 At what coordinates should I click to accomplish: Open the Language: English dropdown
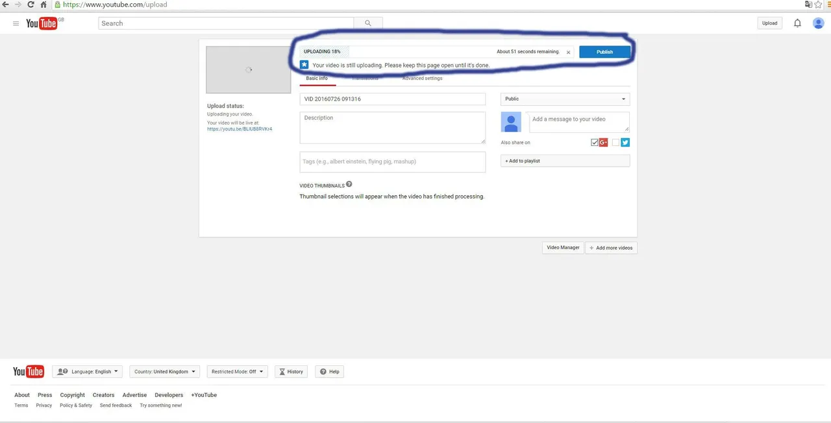[88, 372]
